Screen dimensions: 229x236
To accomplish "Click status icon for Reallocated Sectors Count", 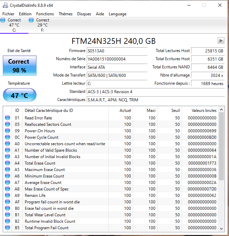I will (7, 124).
